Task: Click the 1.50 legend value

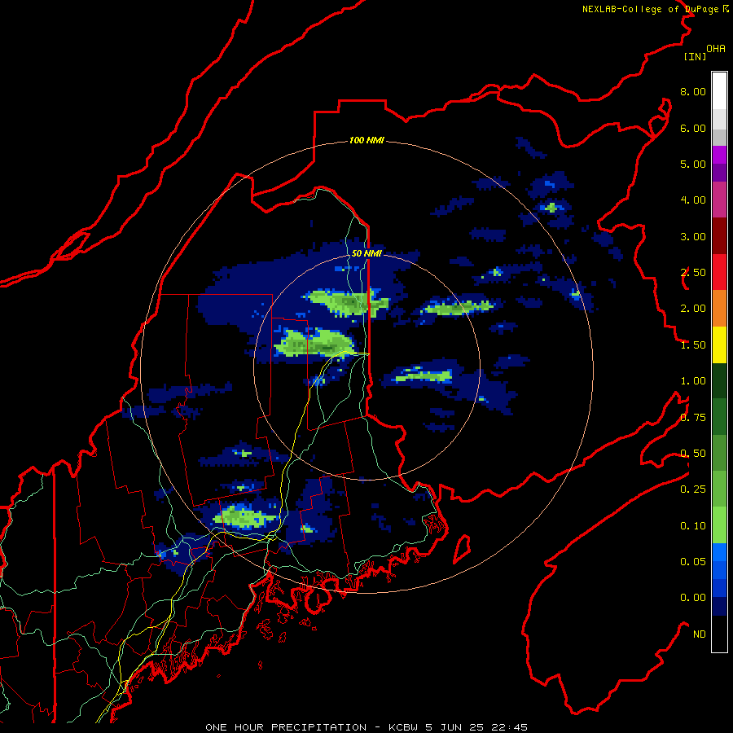Action: 693,345
